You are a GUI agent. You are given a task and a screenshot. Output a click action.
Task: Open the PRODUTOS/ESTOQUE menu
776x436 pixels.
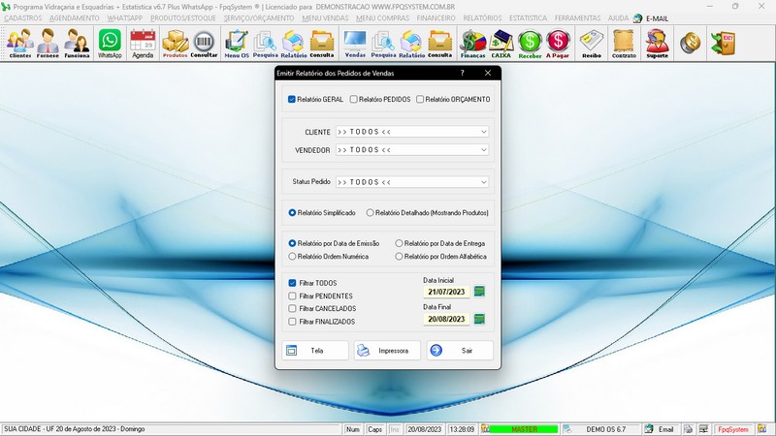(x=183, y=18)
